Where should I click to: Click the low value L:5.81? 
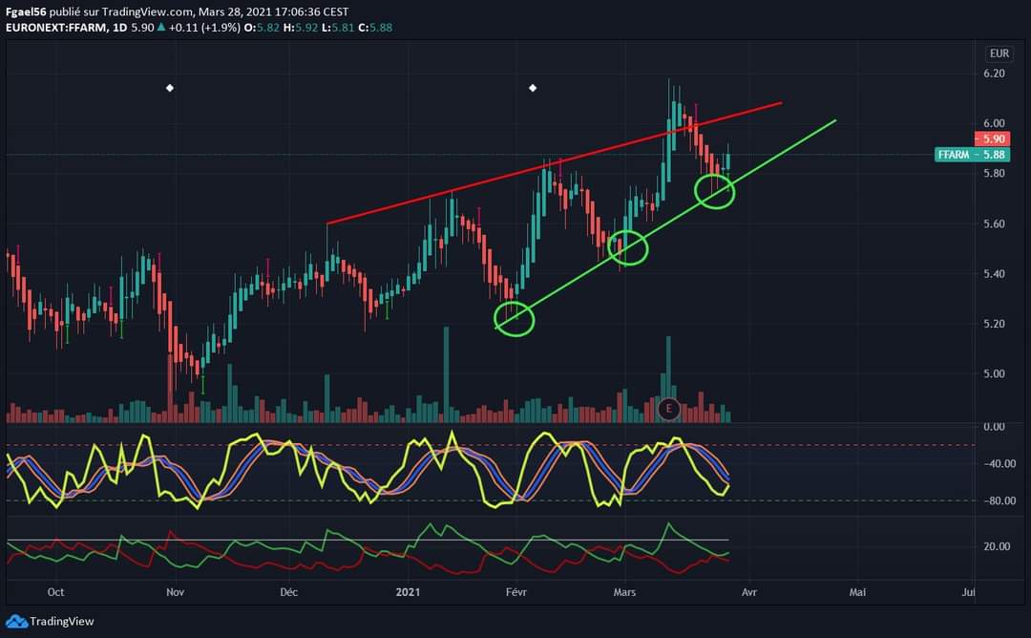coord(338,28)
